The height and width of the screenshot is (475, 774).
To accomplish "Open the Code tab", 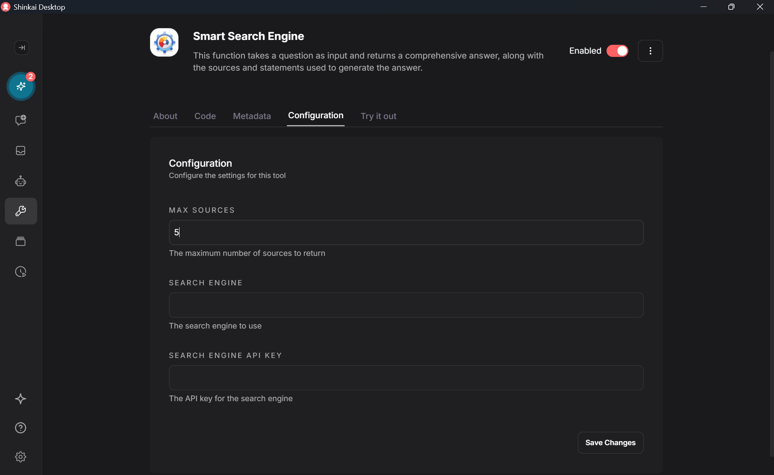I will point(205,116).
